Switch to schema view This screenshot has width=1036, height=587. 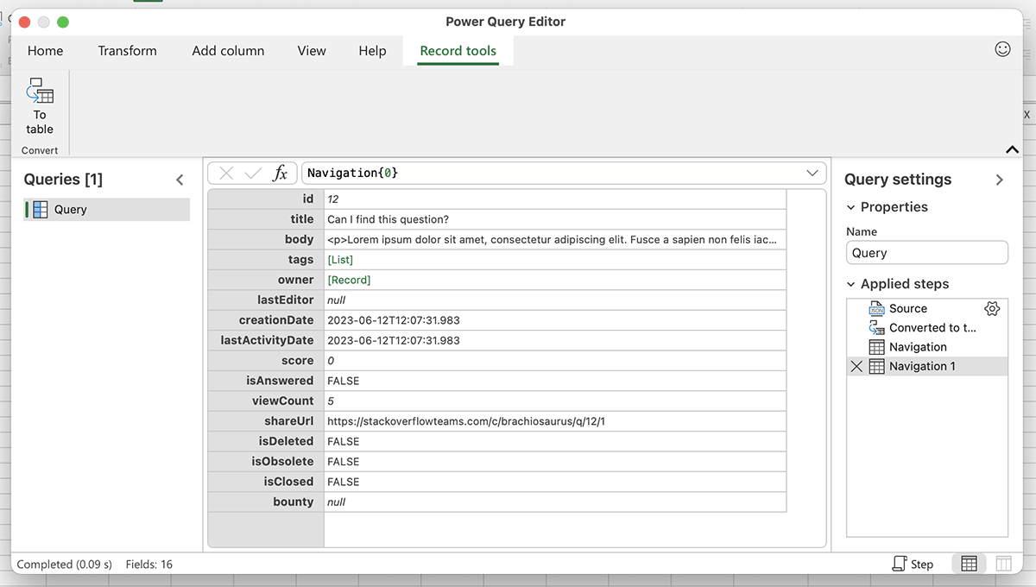1003,564
